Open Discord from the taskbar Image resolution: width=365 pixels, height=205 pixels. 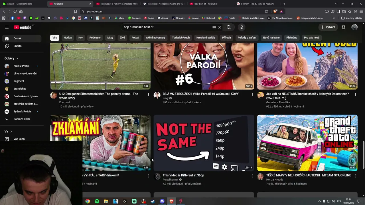[162, 201]
